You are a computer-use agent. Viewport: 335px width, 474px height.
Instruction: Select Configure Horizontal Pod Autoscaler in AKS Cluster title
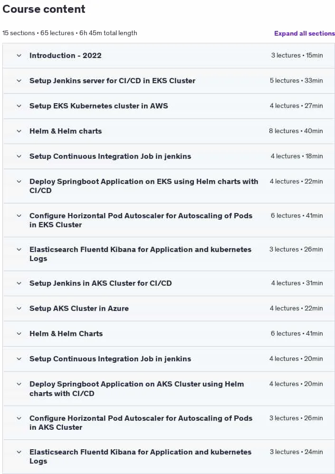coord(141,423)
